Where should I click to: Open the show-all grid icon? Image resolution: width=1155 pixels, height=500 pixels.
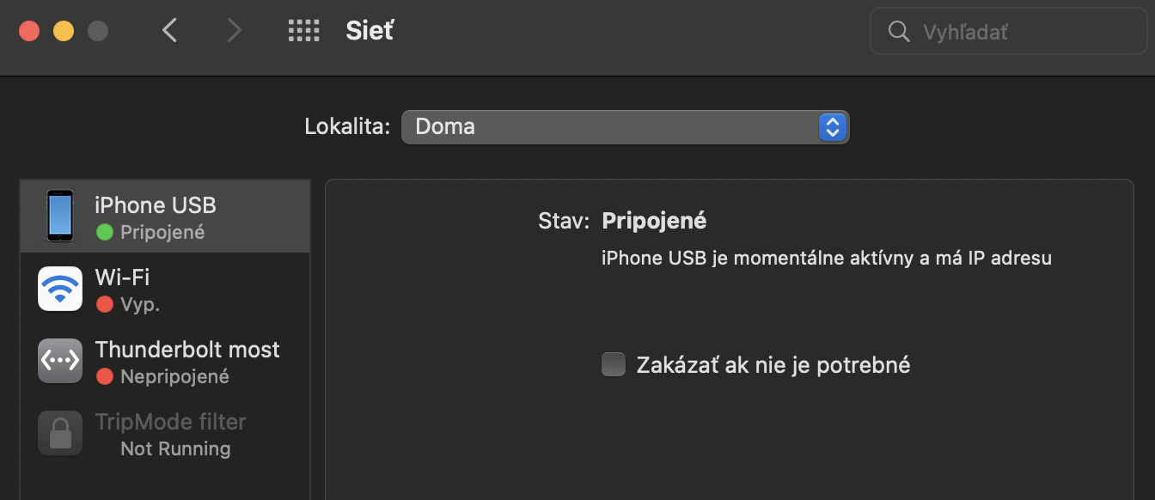pyautogui.click(x=303, y=32)
